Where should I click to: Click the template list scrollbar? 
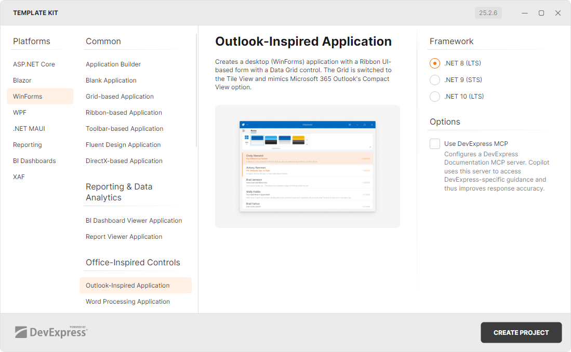coord(196,90)
